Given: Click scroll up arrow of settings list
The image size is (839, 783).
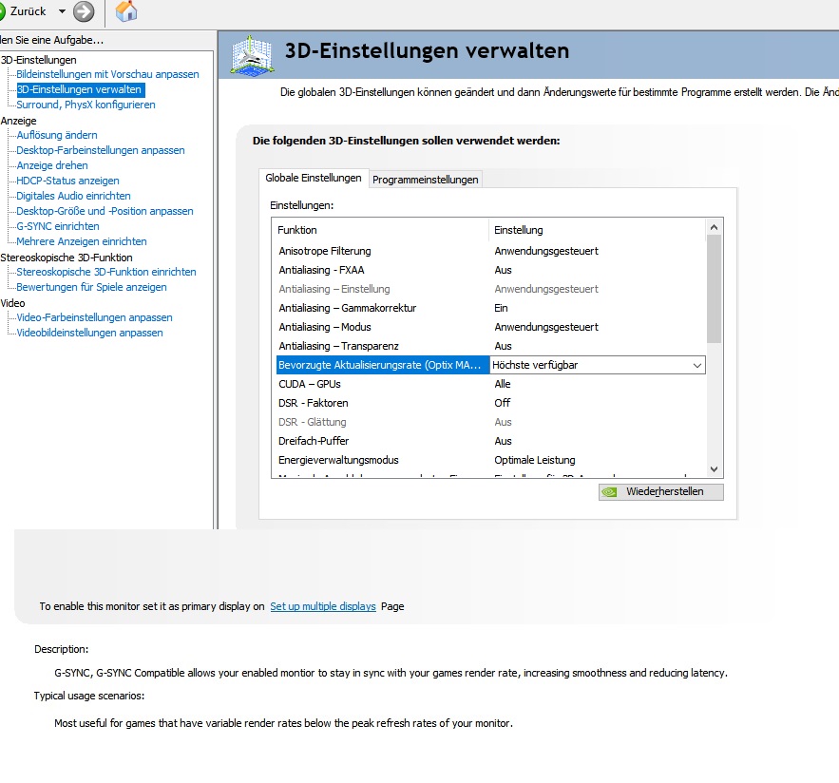Looking at the screenshot, I should (x=714, y=227).
